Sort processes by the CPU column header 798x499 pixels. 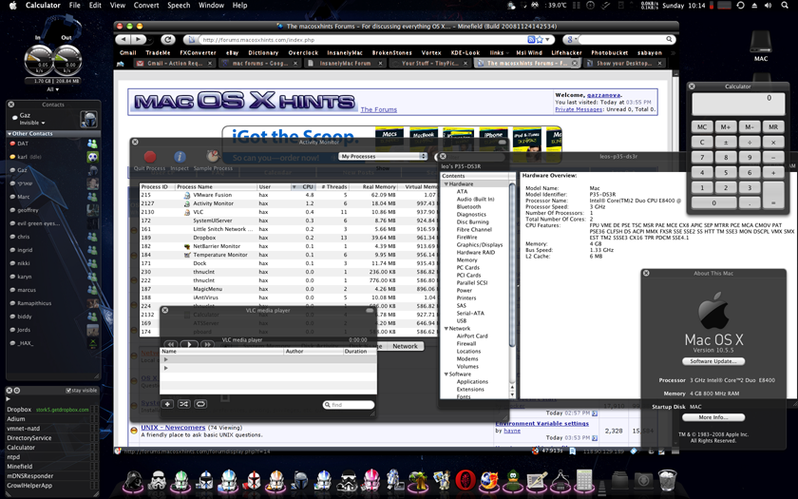[303, 187]
